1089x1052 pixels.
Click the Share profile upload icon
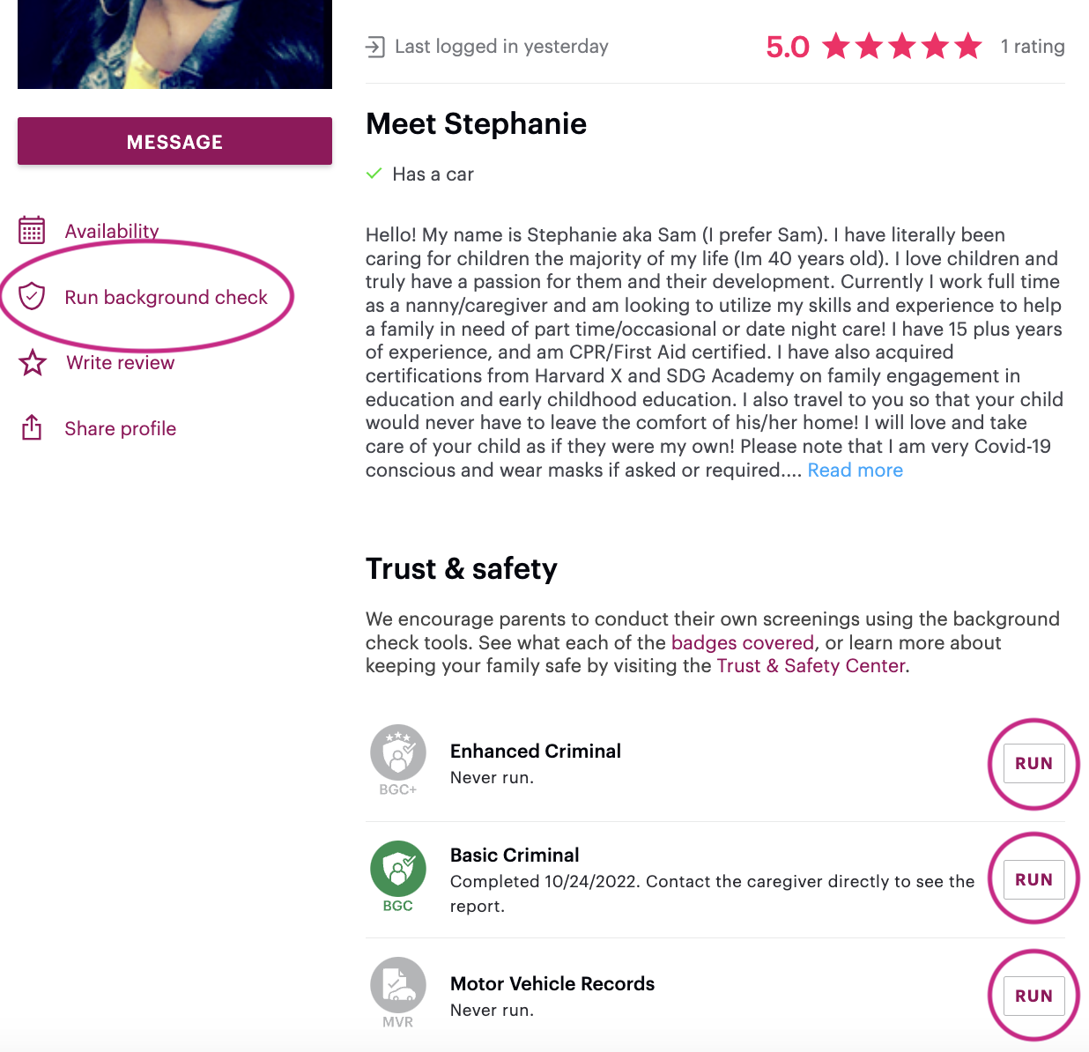coord(32,428)
